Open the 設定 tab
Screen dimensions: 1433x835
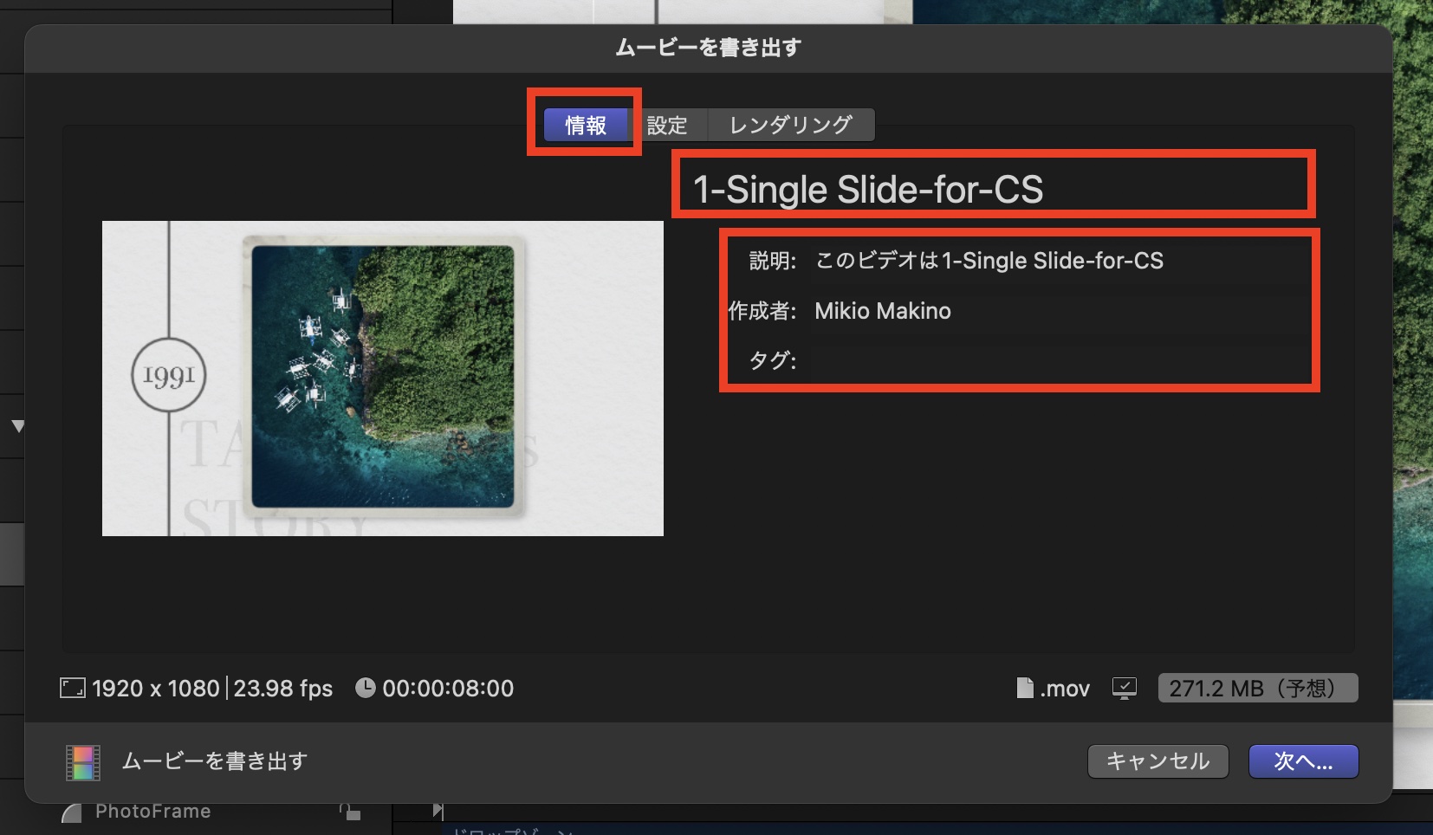[x=667, y=125]
